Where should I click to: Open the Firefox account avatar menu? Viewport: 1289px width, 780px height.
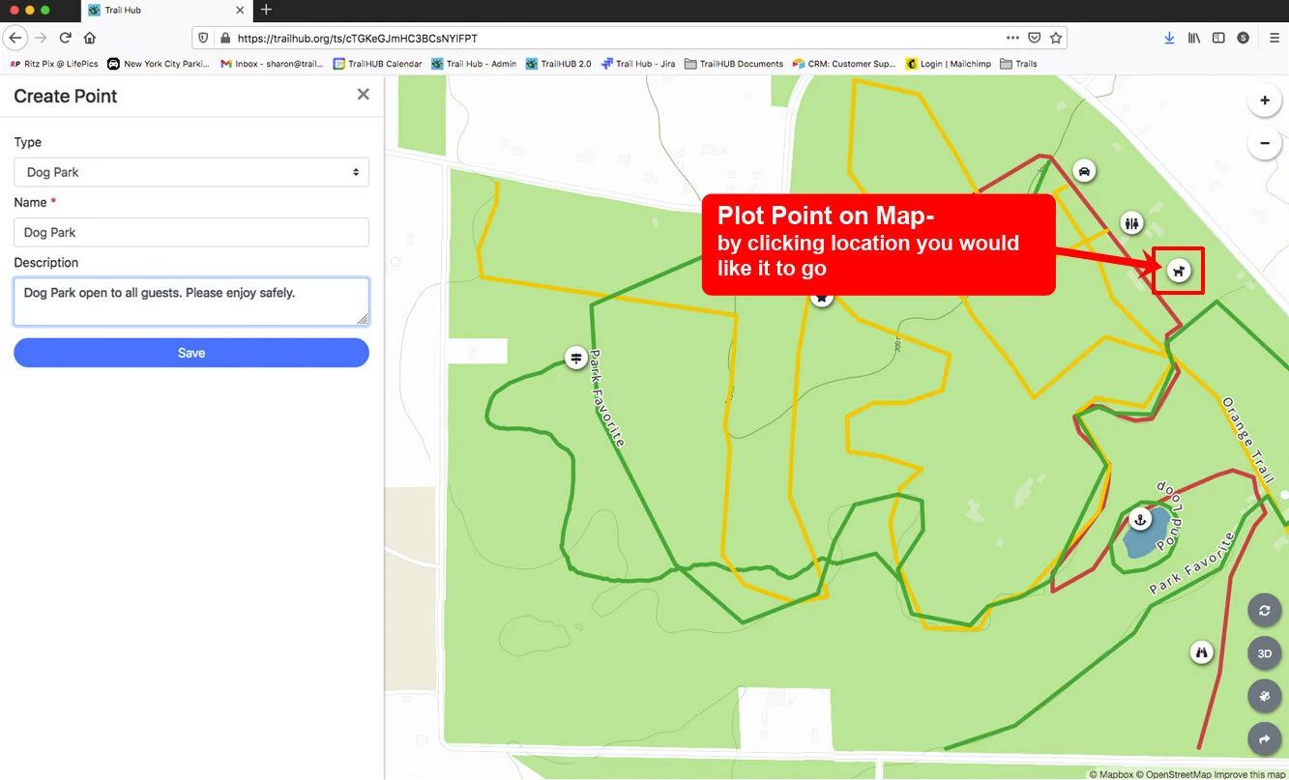click(1243, 38)
